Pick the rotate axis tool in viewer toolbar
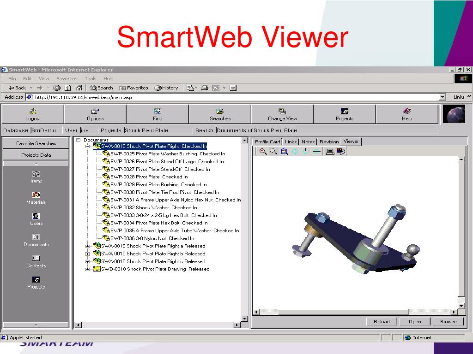 click(306, 151)
